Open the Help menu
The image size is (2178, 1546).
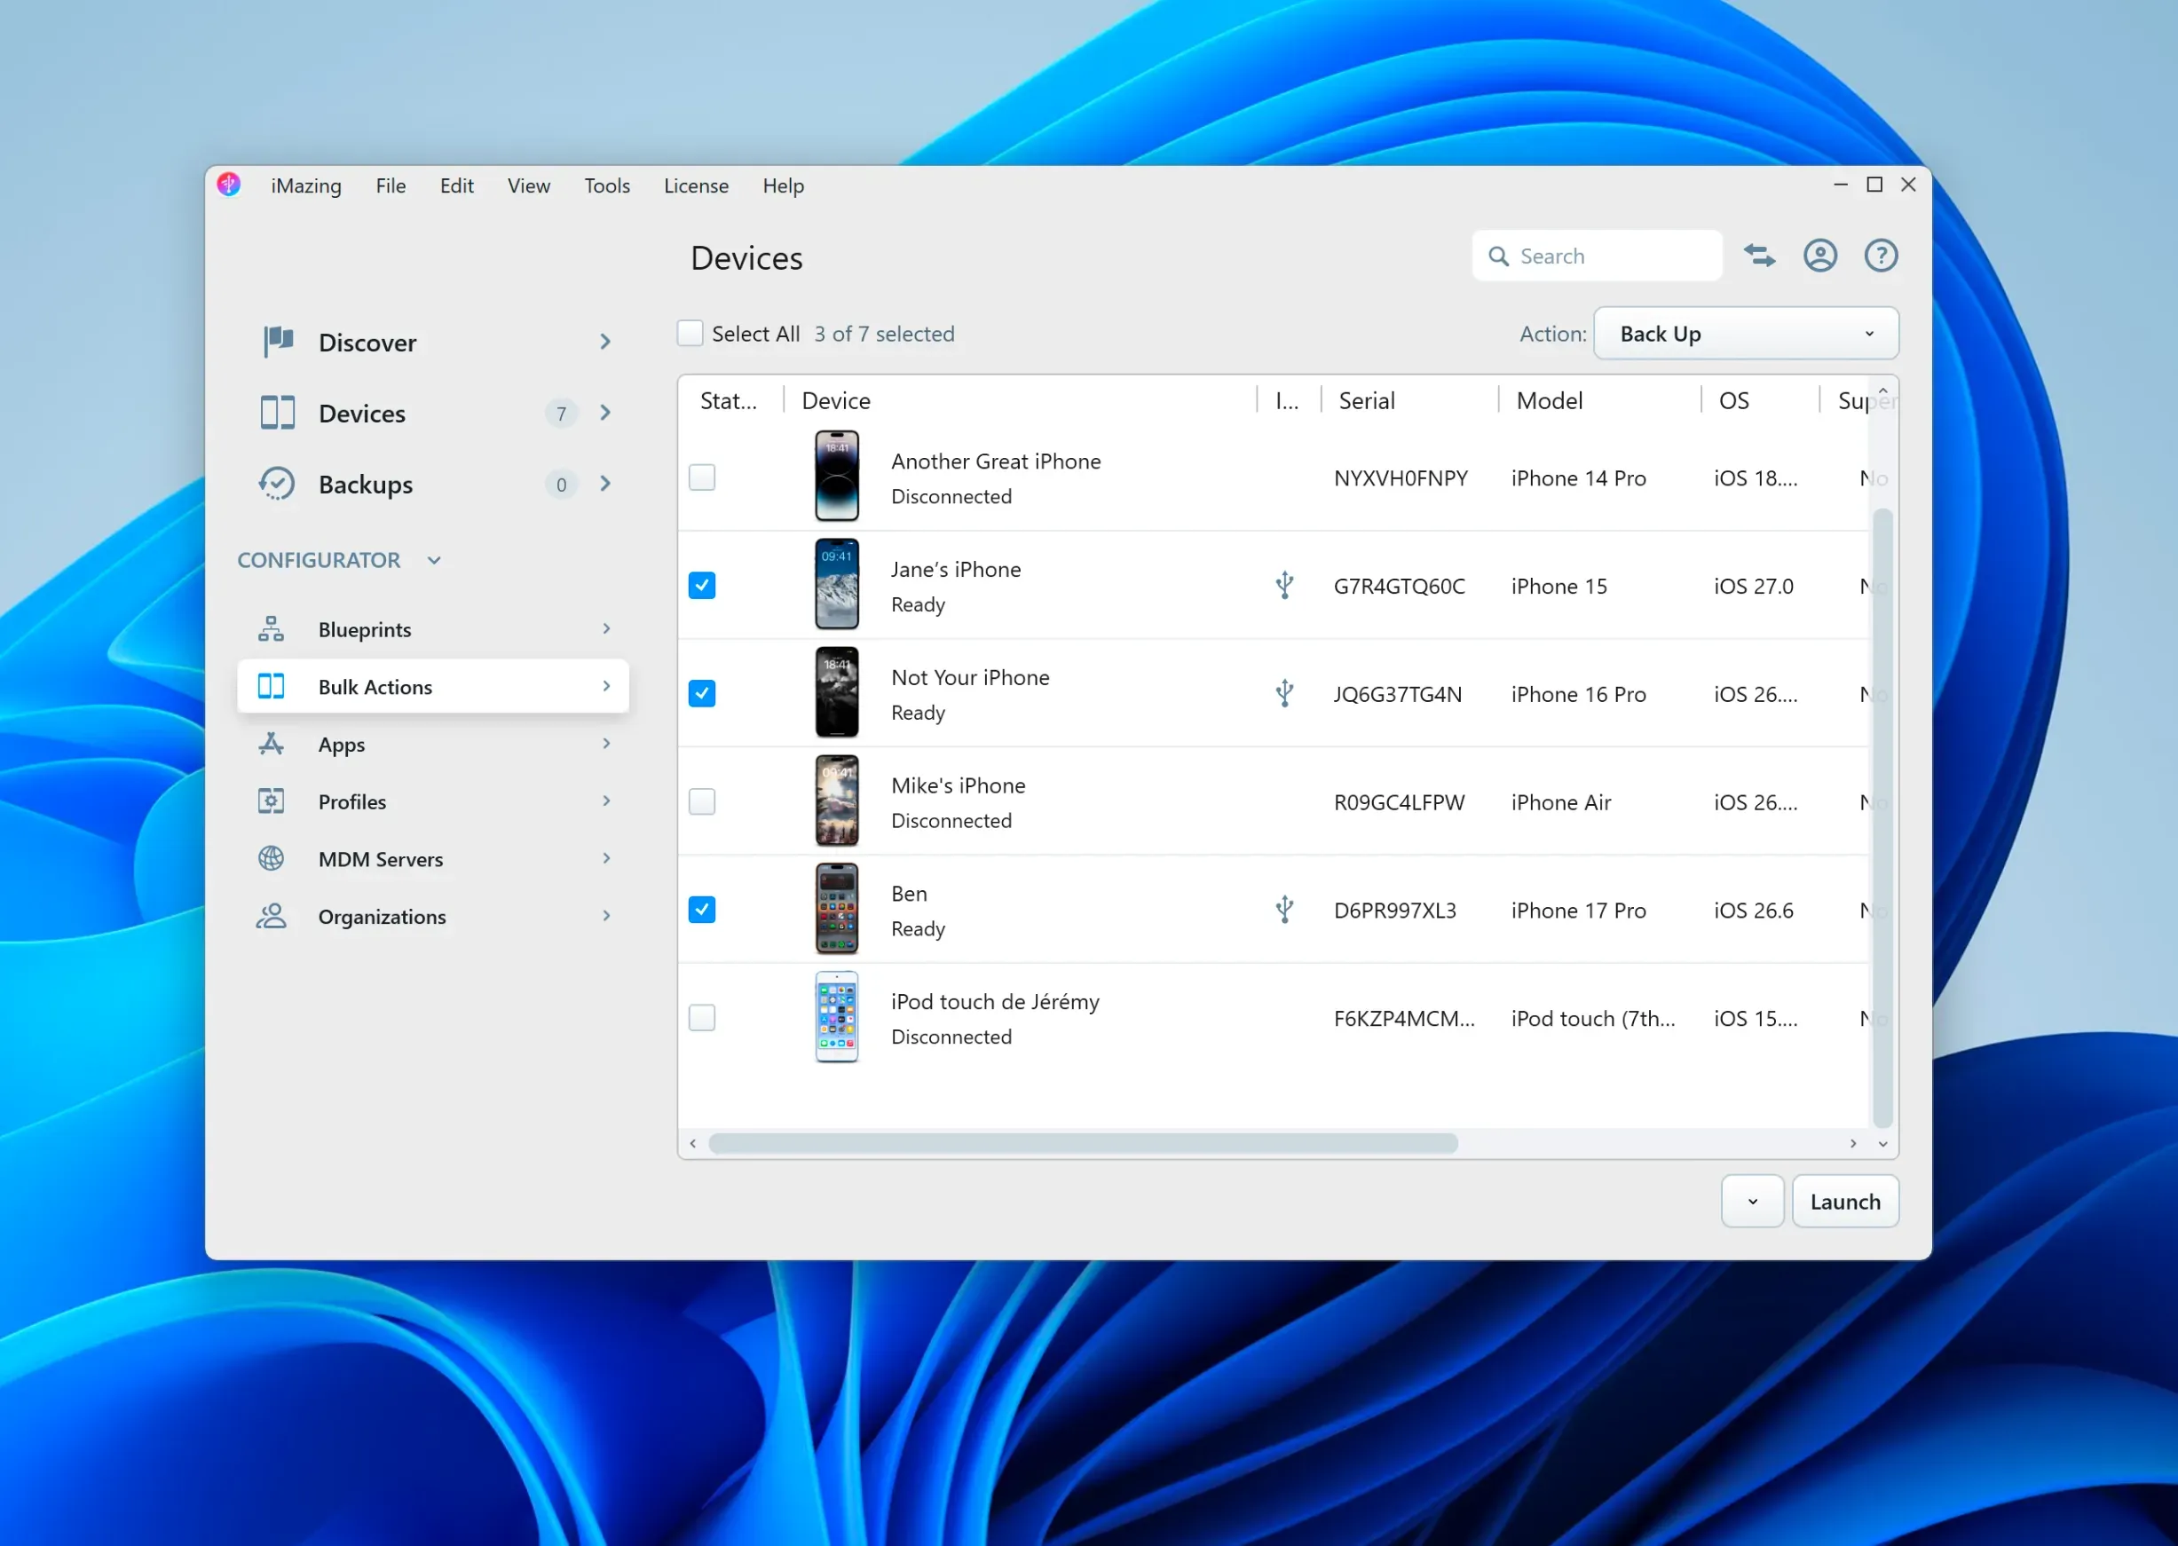784,185
